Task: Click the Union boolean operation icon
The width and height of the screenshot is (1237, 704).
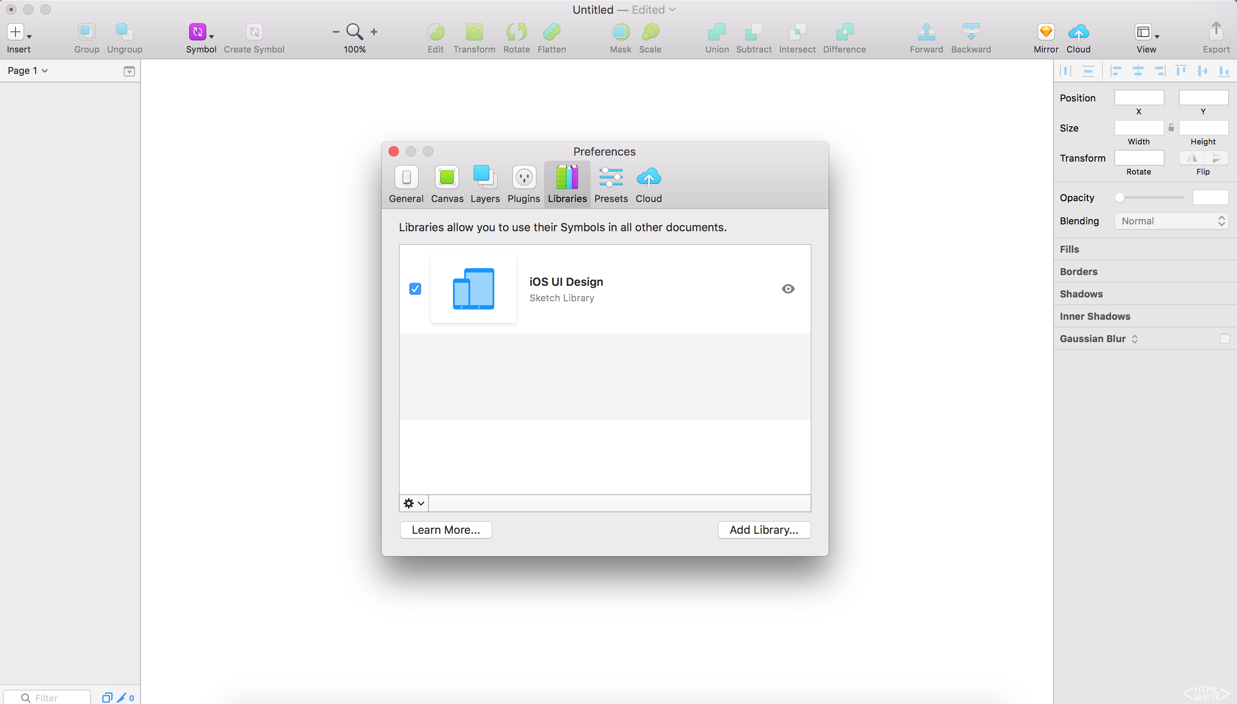Action: click(x=716, y=32)
